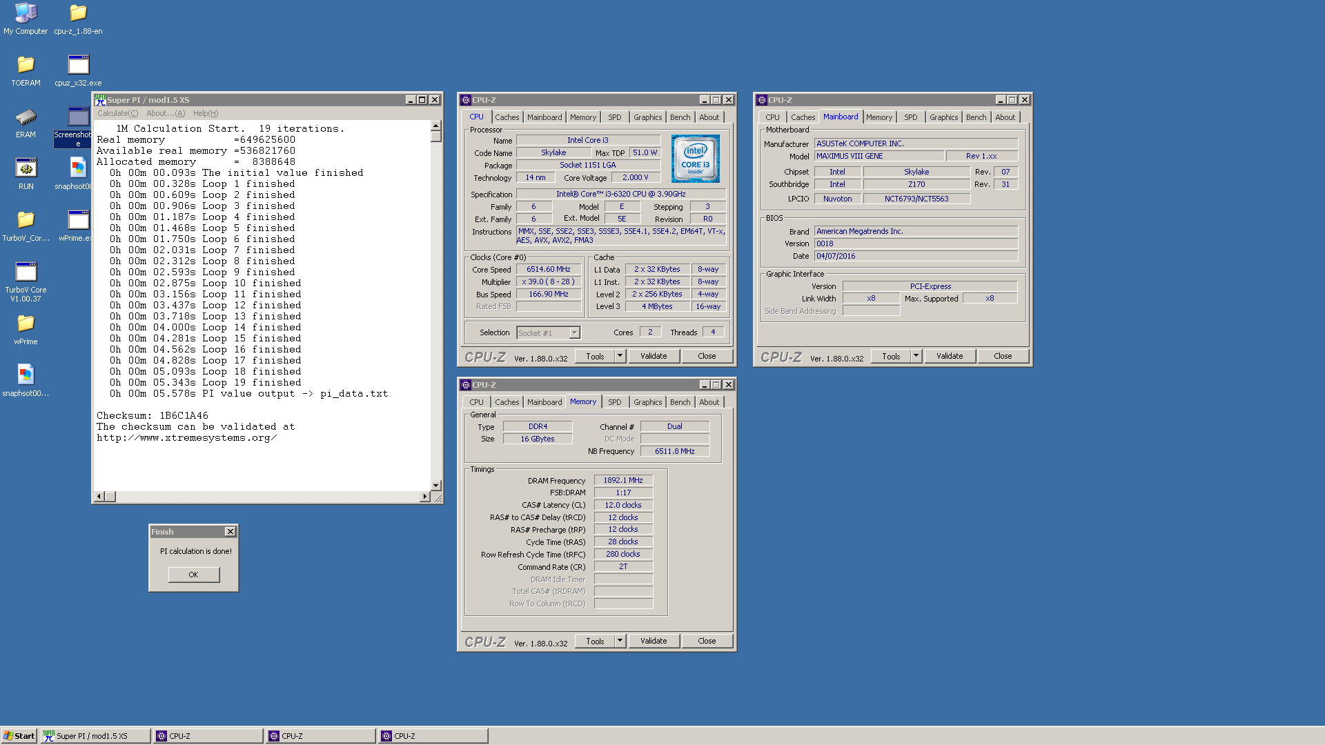Select CPU tab in Memory window
This screenshot has height=745, width=1325.
click(476, 402)
